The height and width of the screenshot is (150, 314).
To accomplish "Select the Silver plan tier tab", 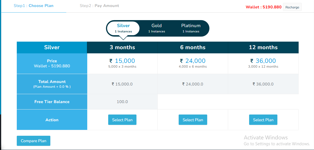I will (x=123, y=28).
